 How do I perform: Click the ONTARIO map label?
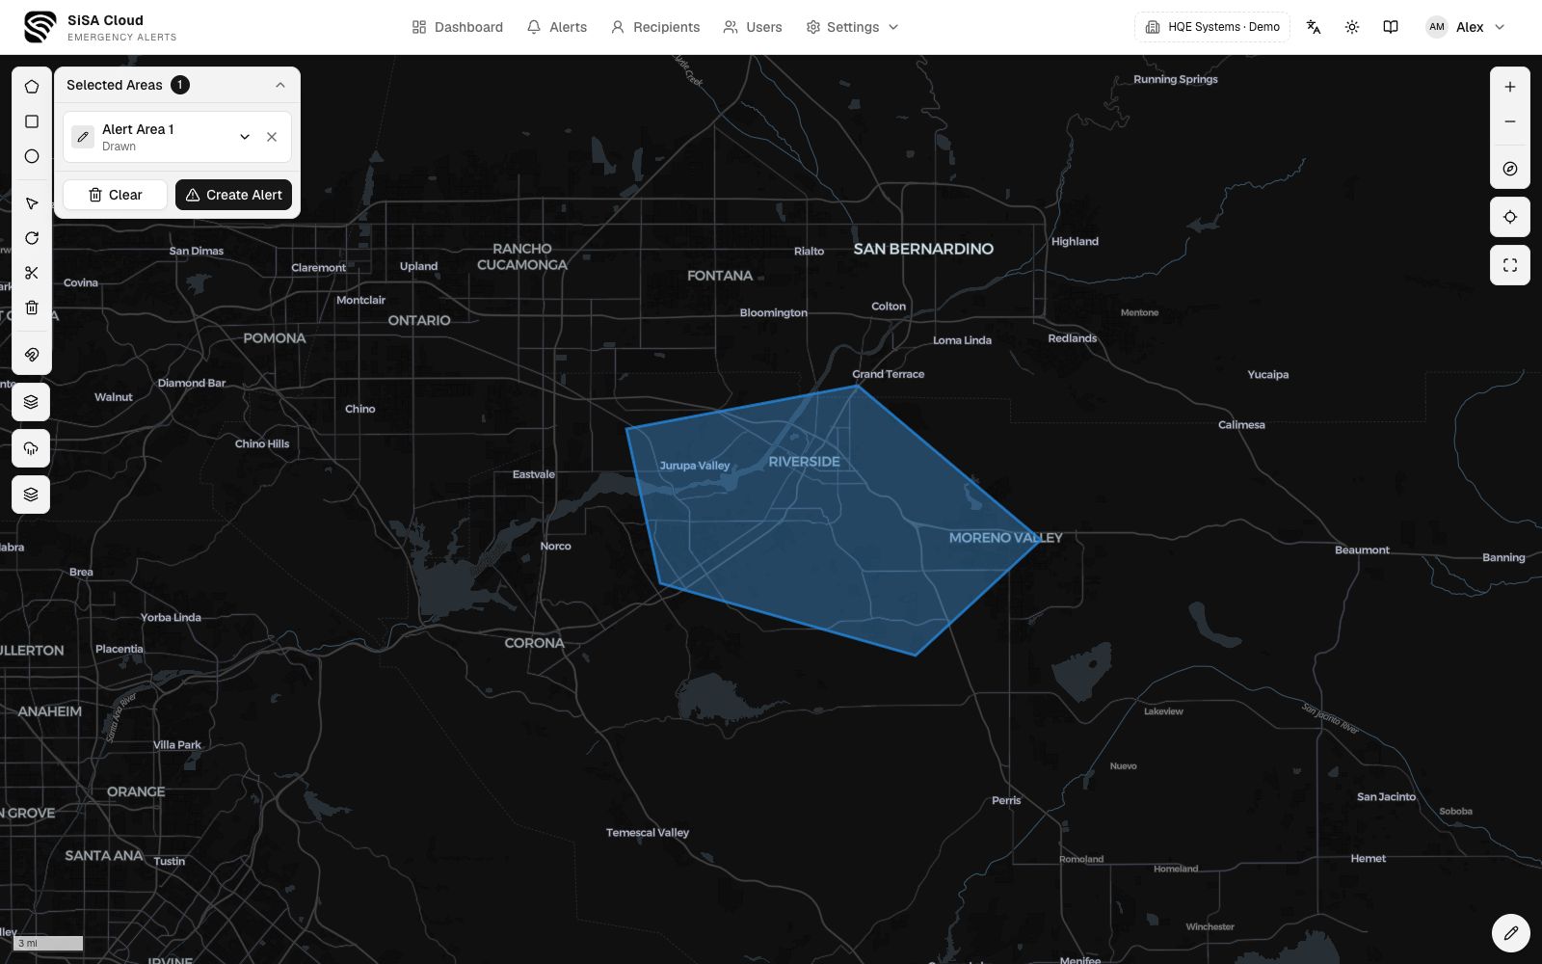(x=419, y=320)
